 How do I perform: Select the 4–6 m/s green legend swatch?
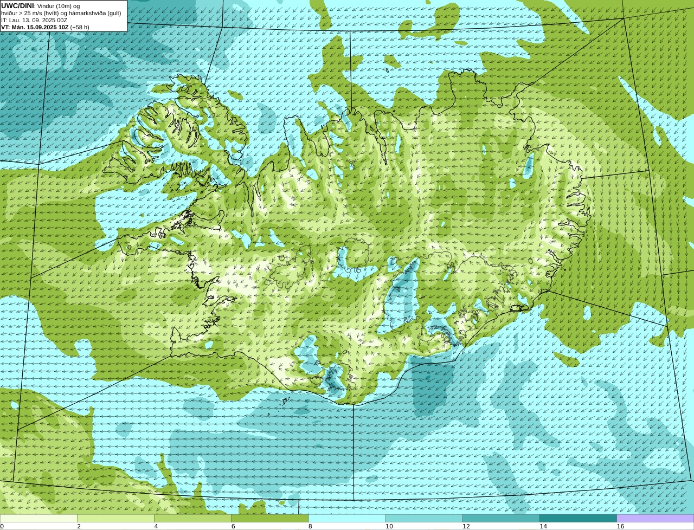(192, 518)
